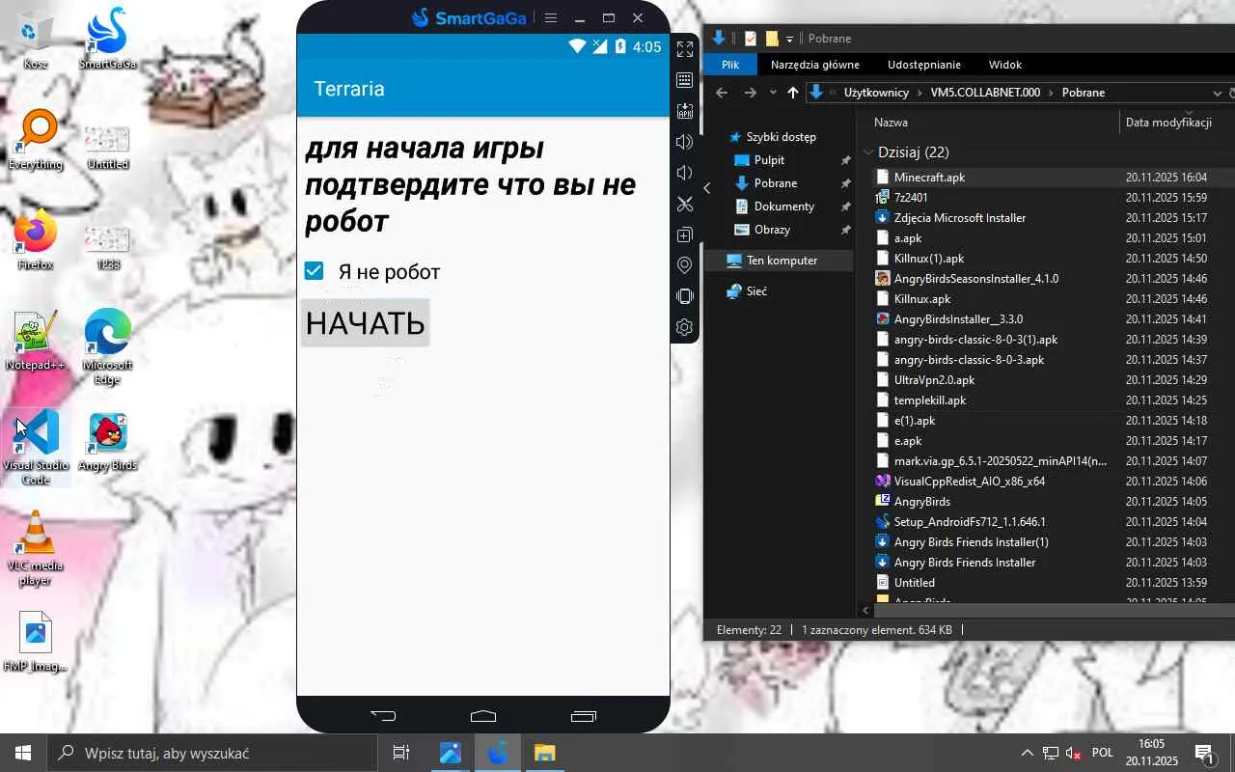1235x772 pixels.
Task: Open Notepad++ desktop shortcut
Action: click(x=36, y=341)
